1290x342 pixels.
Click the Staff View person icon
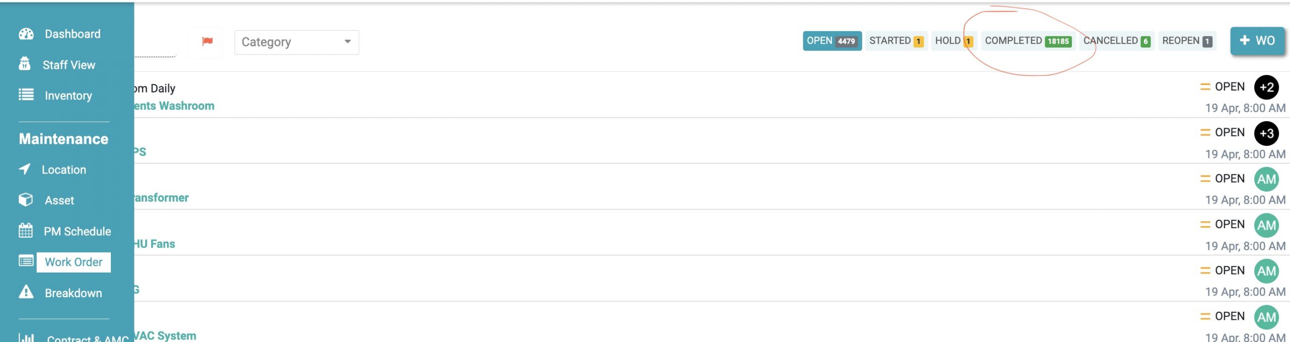click(x=25, y=64)
